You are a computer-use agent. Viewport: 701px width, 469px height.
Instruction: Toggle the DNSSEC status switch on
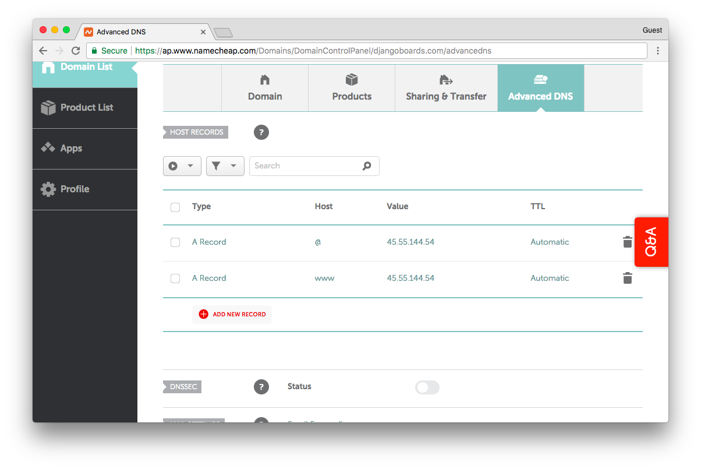[427, 387]
